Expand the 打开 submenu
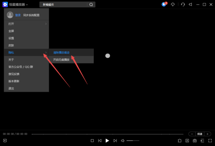Screen dimensions: 215x146 click(27, 24)
